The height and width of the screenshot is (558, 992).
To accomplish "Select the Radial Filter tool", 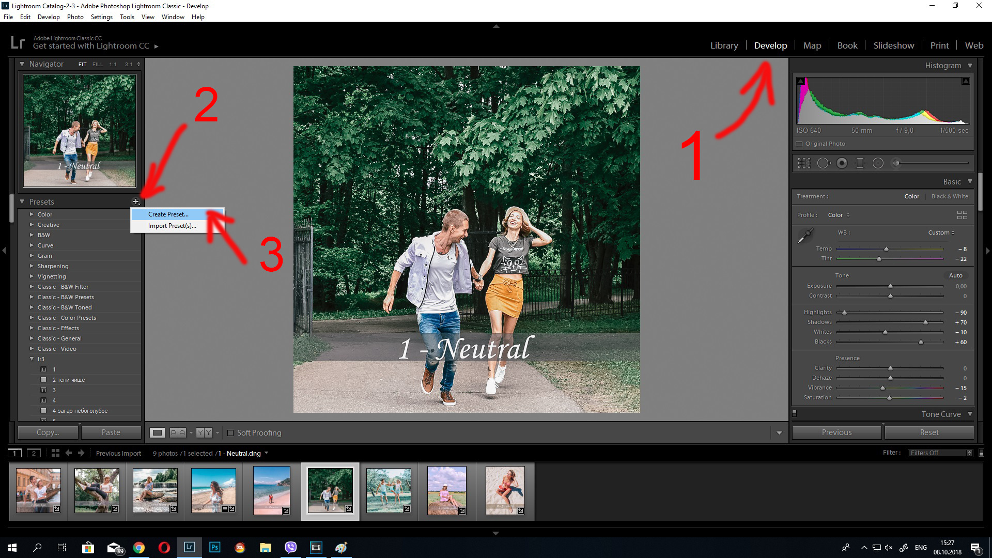I will pos(878,163).
